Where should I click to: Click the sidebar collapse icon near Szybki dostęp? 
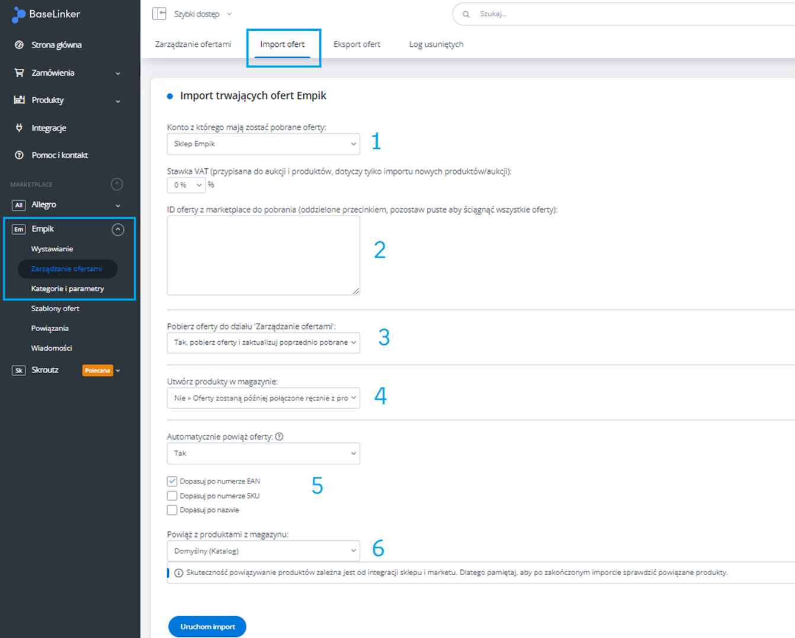point(159,14)
